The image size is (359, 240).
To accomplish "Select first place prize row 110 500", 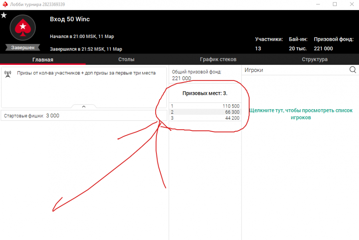I will point(205,106).
